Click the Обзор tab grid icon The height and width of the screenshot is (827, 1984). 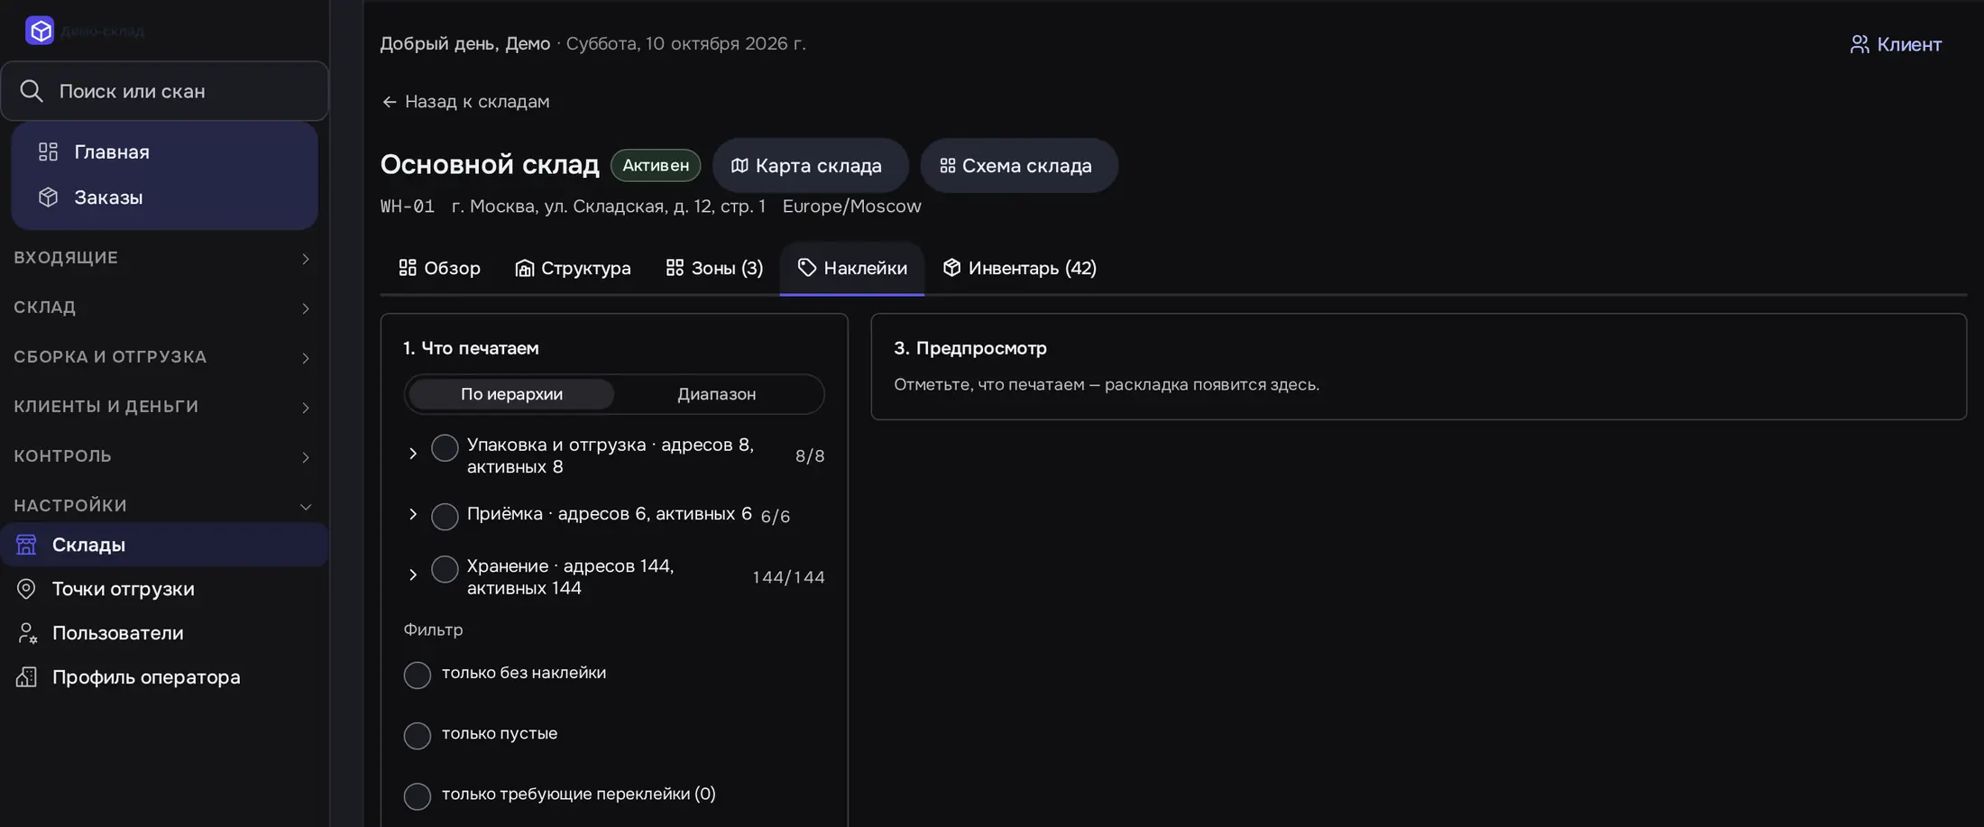click(408, 268)
